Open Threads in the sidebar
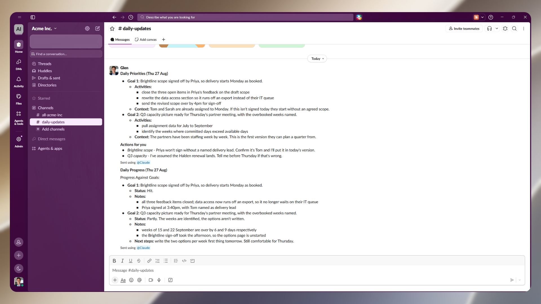Viewport: 541px width, 304px height. (x=66, y=64)
